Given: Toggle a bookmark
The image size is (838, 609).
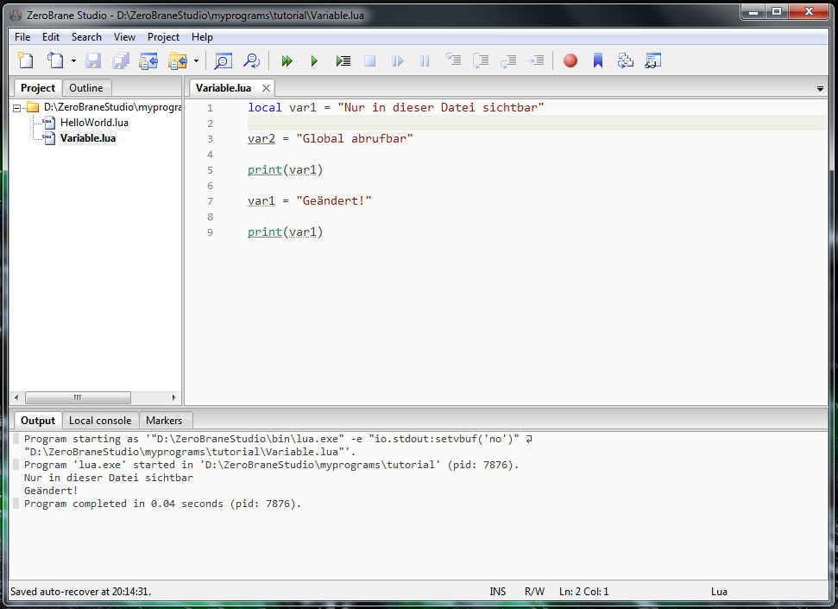Looking at the screenshot, I should (597, 60).
